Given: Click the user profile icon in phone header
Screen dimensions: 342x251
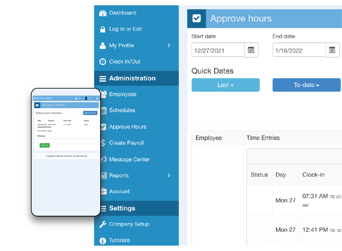Looking at the screenshot, I should tap(86, 98).
